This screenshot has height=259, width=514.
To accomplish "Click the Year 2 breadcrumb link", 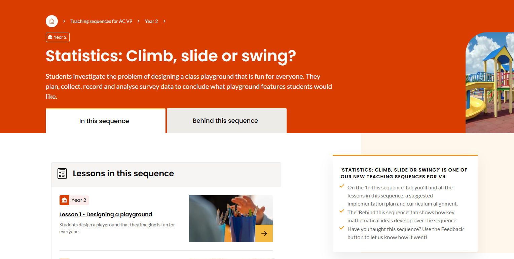I will [151, 21].
